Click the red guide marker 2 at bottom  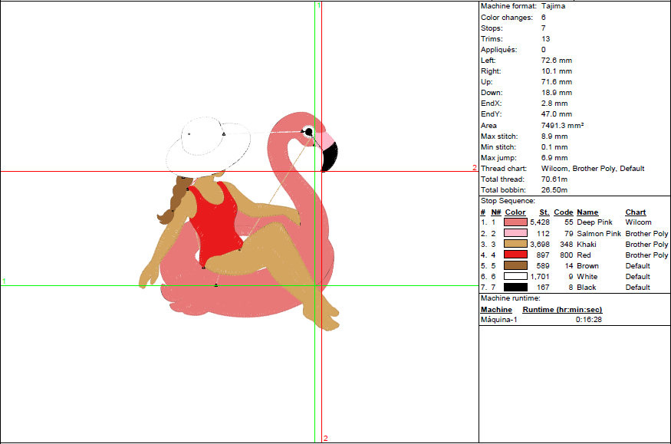(326, 439)
